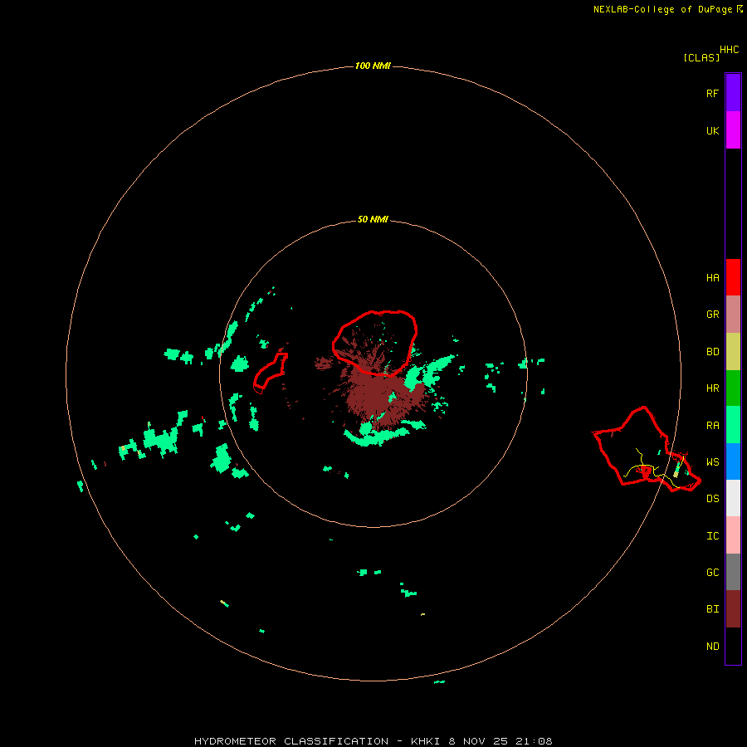
Task: Select the BI brown legend swatch
Action: [733, 609]
